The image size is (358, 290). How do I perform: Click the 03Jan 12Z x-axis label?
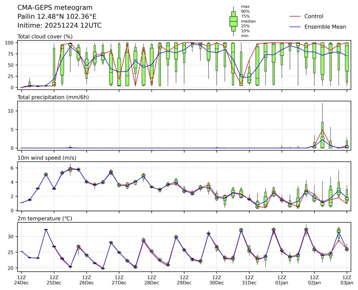(346, 279)
